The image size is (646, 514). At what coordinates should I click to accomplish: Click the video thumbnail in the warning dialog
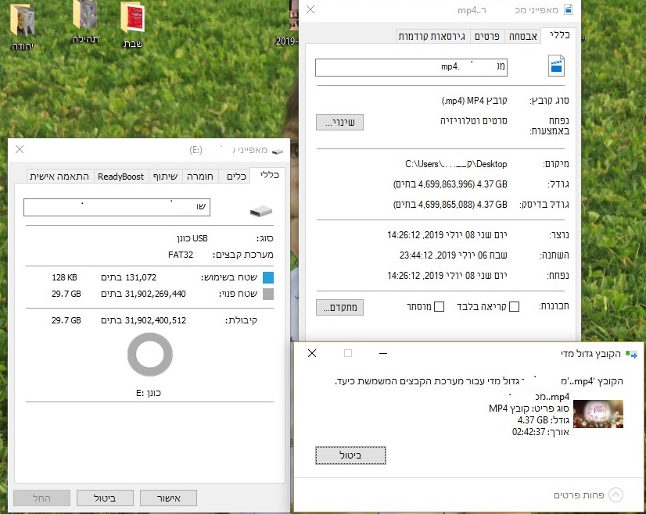coord(598,416)
